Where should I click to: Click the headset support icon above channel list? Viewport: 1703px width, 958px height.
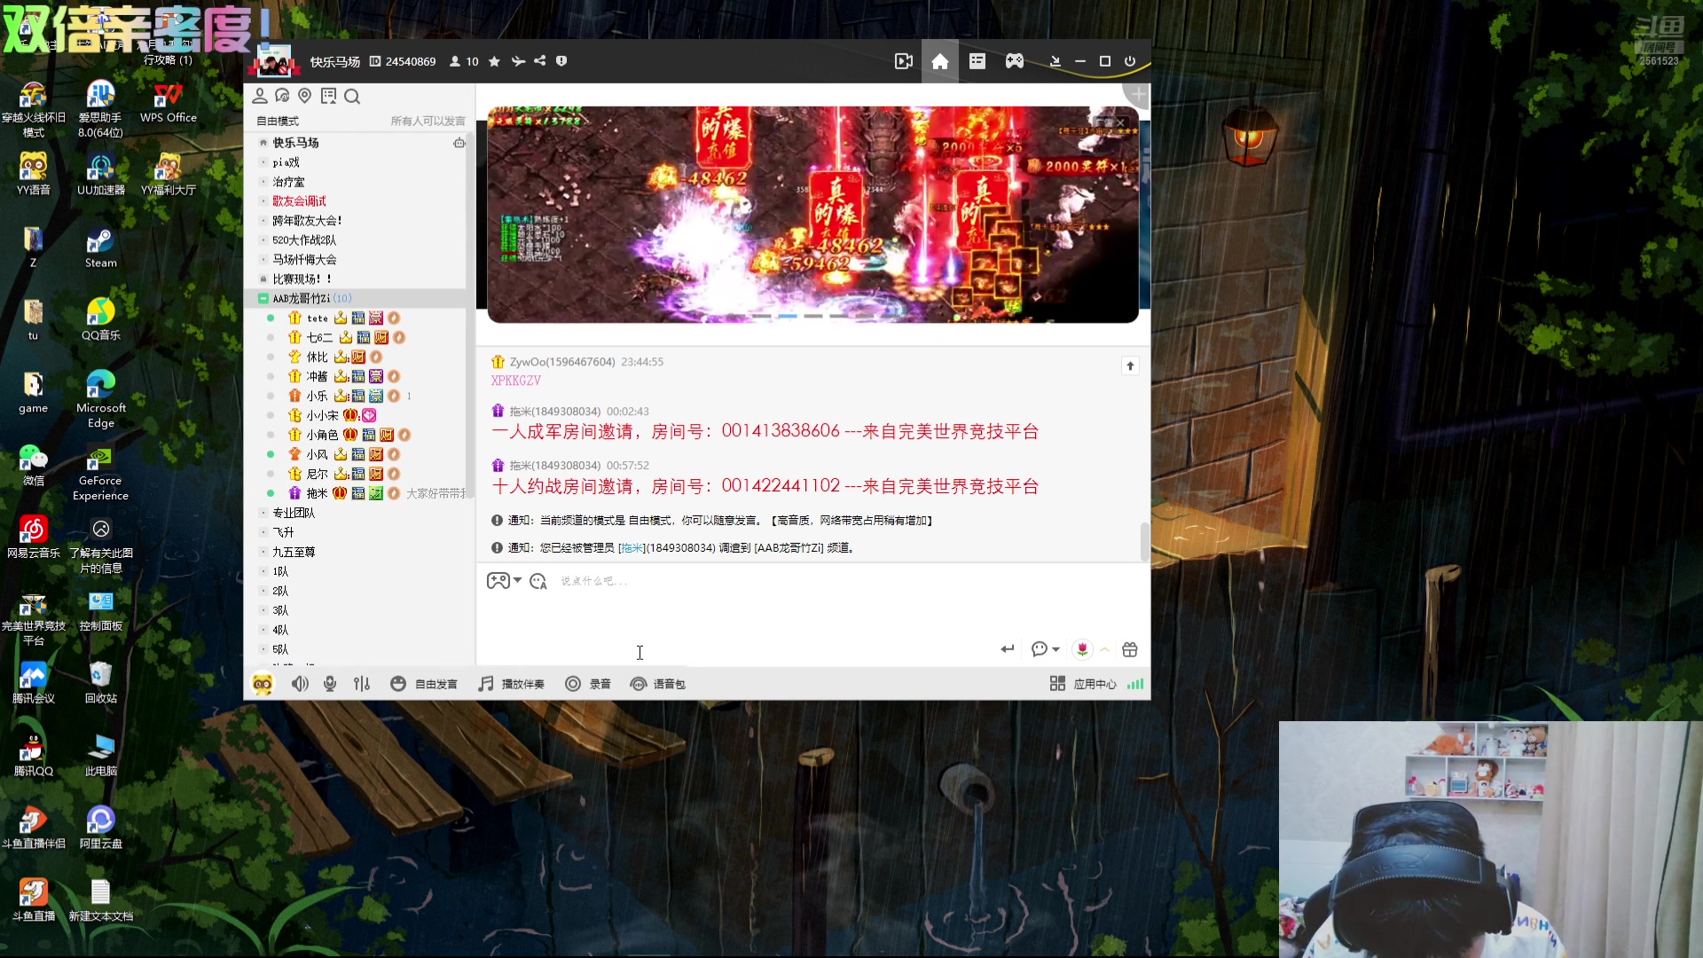click(x=282, y=96)
